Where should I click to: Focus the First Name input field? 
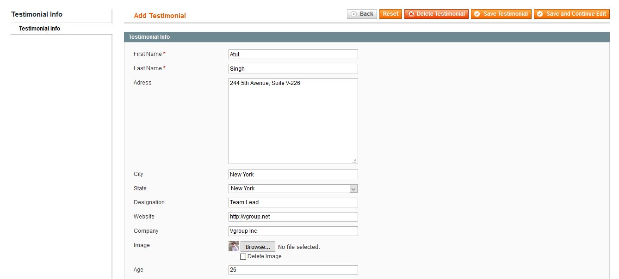293,55
